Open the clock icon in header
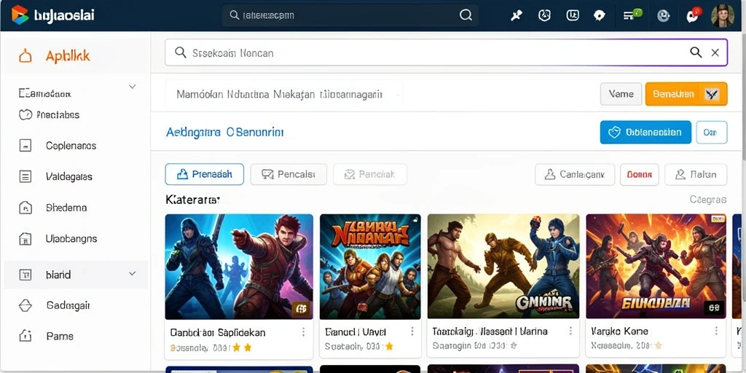746x373 pixels. (544, 15)
